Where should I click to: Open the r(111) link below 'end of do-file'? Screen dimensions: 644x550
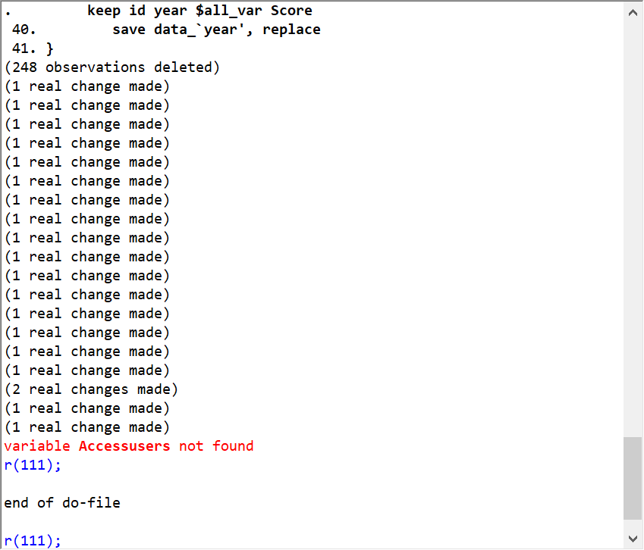point(32,541)
